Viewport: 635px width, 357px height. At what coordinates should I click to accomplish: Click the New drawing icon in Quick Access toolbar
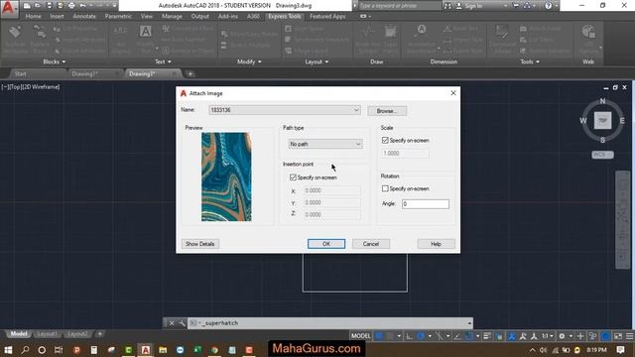pos(27,6)
